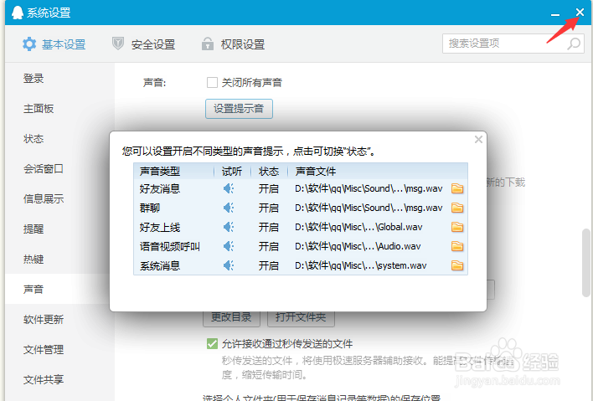Click the gear icon of 基本设置
593x401 pixels.
click(29, 44)
